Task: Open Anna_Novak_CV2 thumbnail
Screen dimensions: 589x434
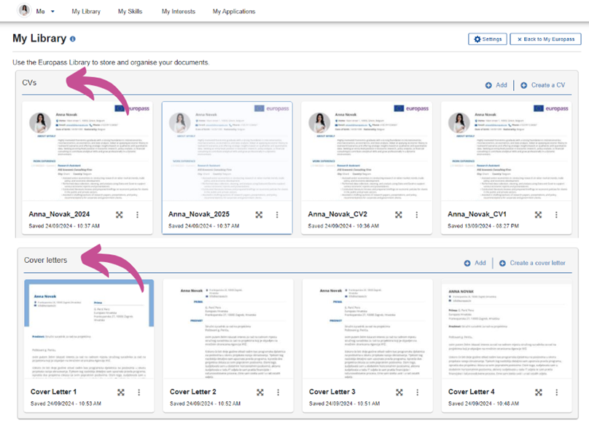Action: click(x=367, y=151)
